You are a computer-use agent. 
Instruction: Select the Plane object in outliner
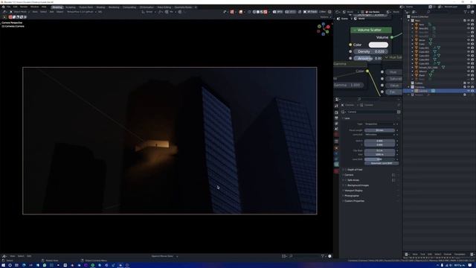(422, 75)
